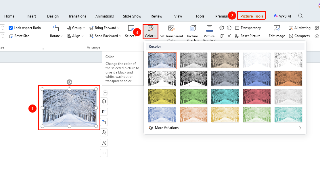Open the Slide Show tab

(x=132, y=16)
